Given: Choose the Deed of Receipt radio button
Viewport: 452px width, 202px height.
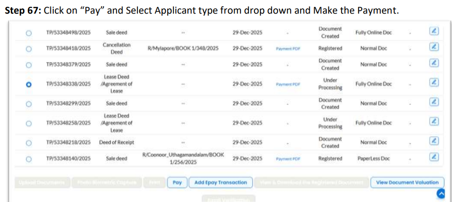Looking at the screenshot, I should [x=28, y=143].
